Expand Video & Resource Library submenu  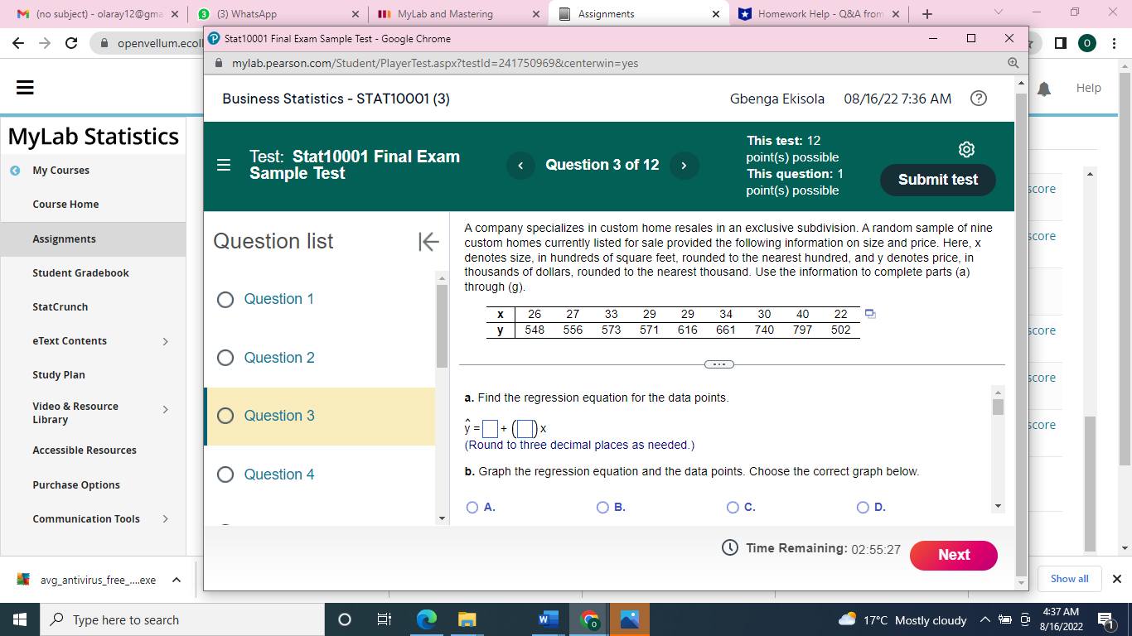[165, 409]
